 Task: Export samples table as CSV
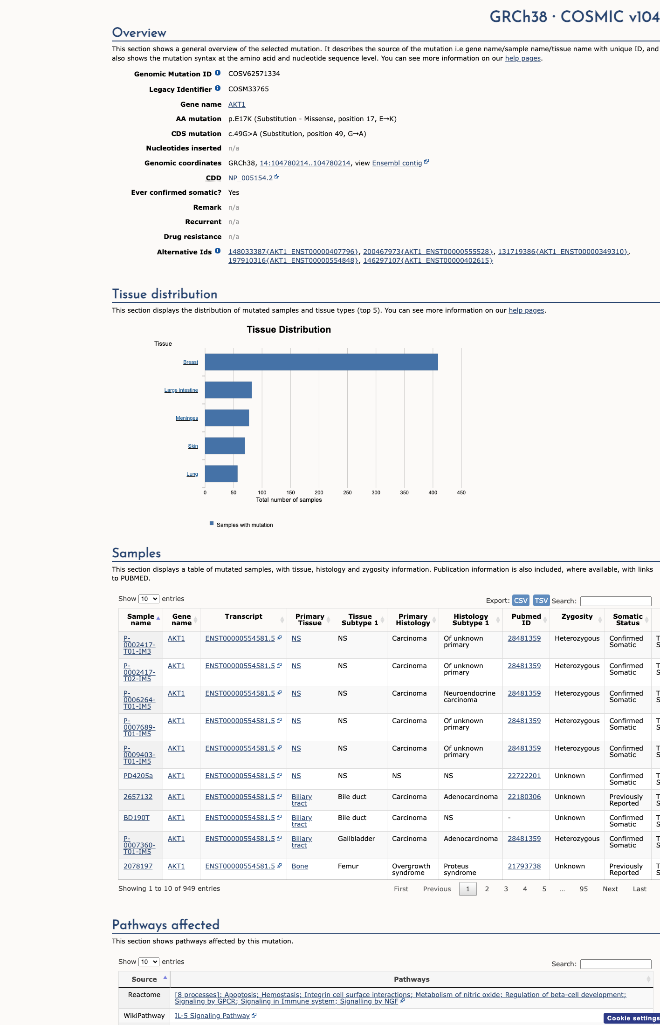(x=521, y=600)
